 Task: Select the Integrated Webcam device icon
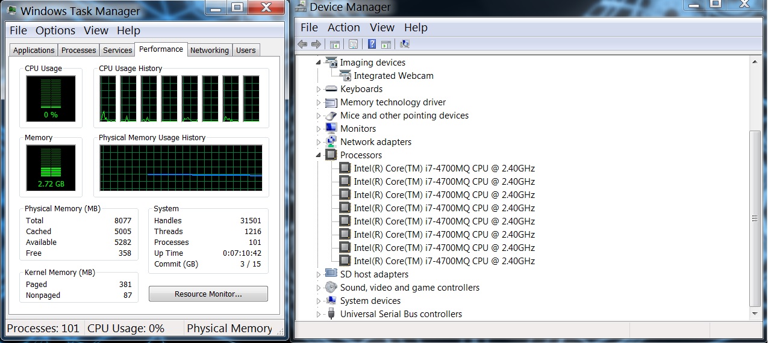(345, 75)
